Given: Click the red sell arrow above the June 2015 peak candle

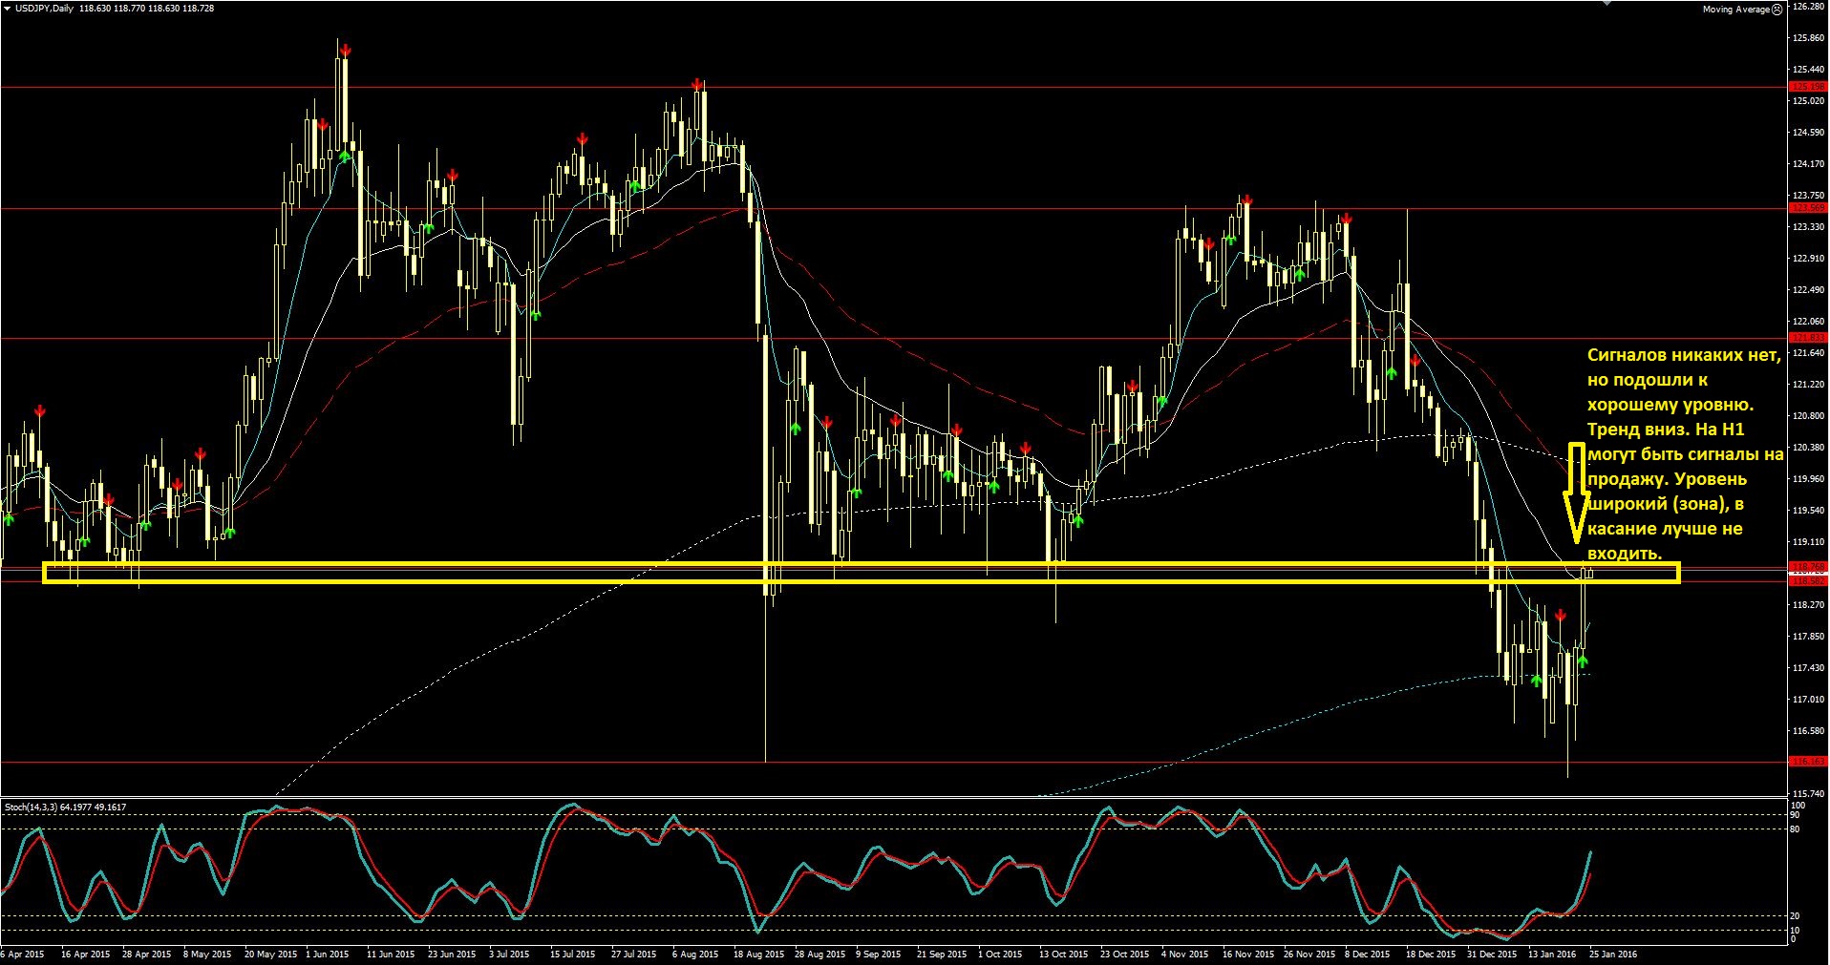Looking at the screenshot, I should (344, 50).
